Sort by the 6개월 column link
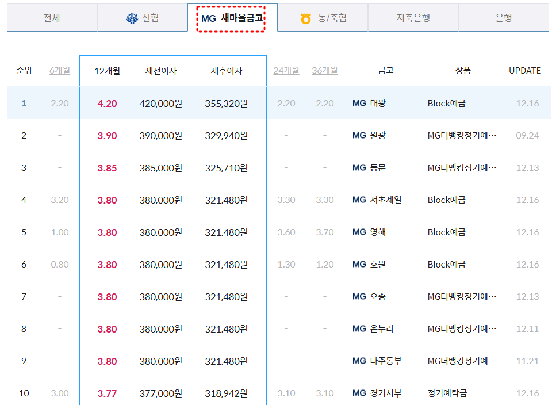Image resolution: width=556 pixels, height=405 pixels. (x=60, y=71)
